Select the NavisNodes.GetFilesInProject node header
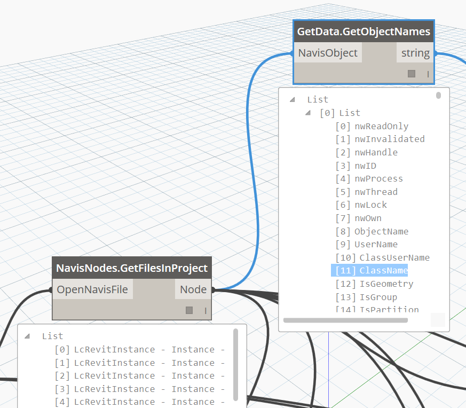The width and height of the screenshot is (466, 408). (132, 268)
